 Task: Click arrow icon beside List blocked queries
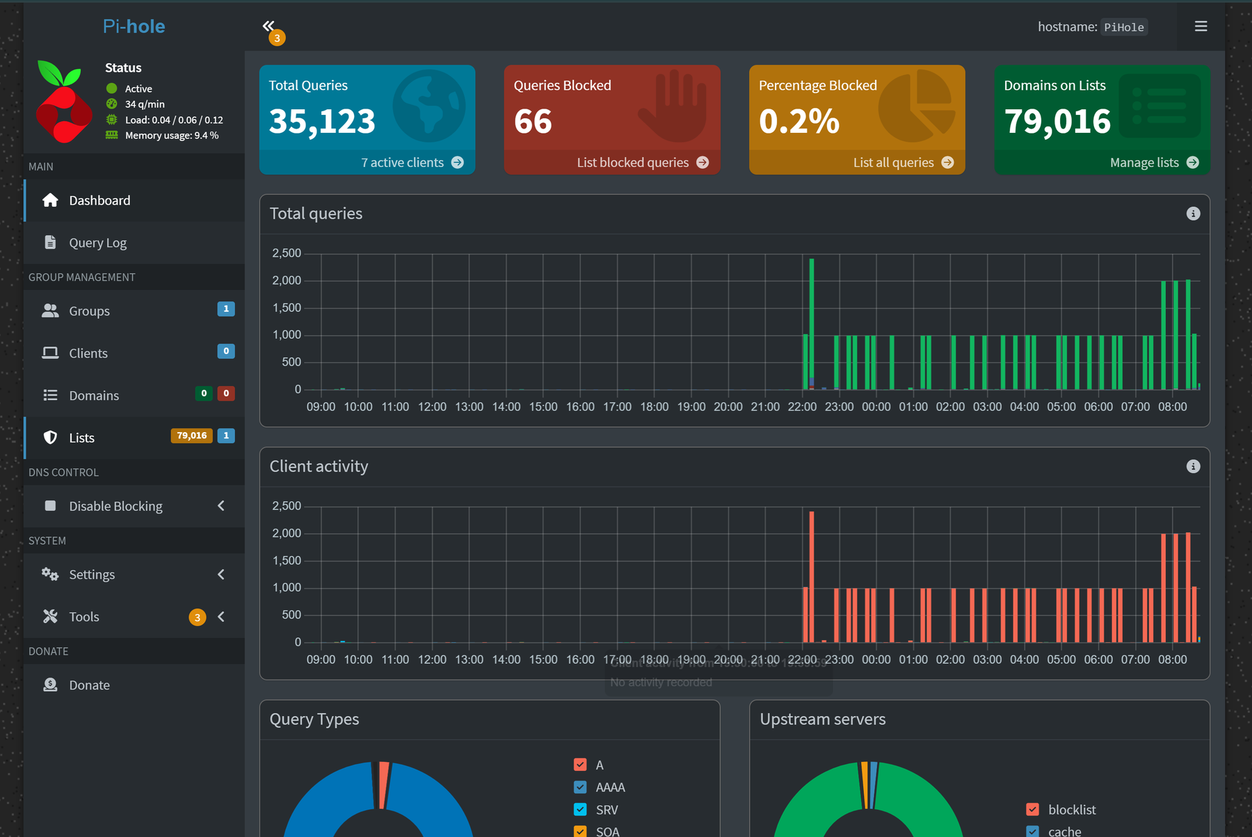(703, 162)
